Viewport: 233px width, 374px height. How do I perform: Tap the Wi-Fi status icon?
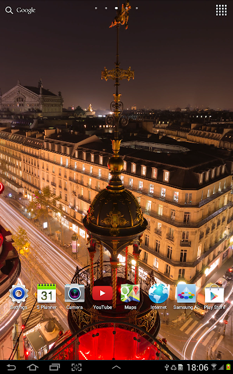pos(214,367)
